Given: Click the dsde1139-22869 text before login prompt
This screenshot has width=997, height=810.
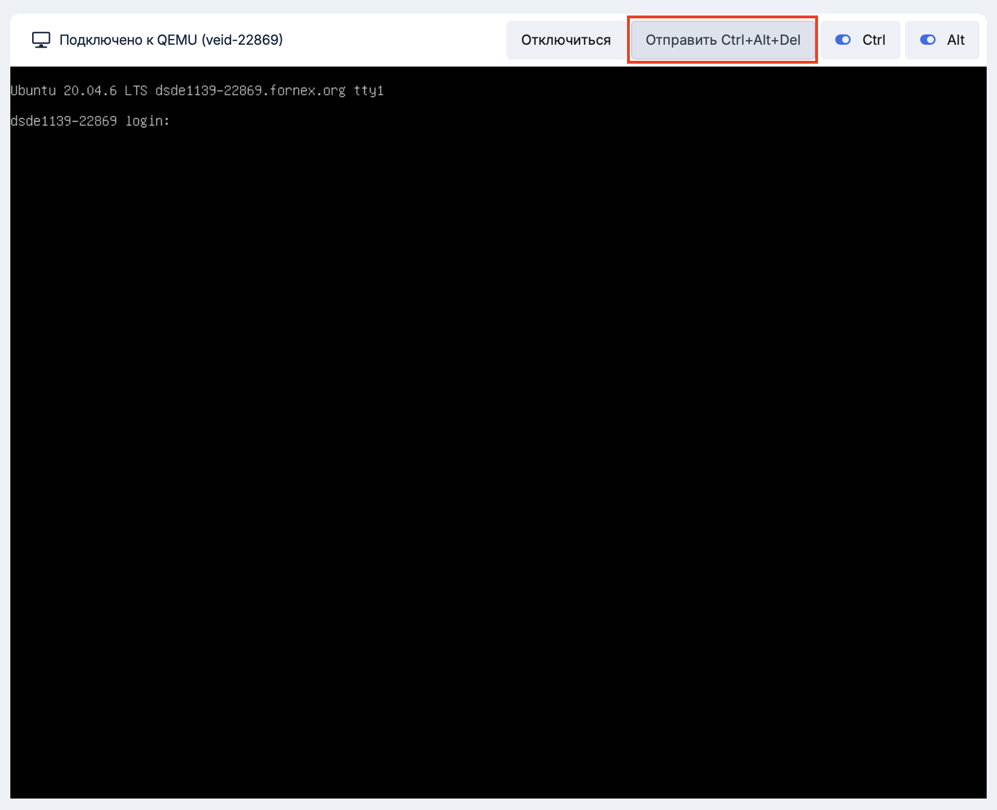Looking at the screenshot, I should 64,121.
